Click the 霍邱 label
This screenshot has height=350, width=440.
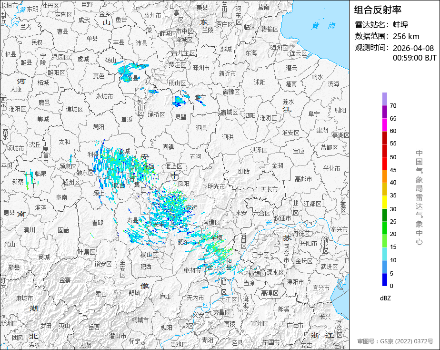[97, 223]
